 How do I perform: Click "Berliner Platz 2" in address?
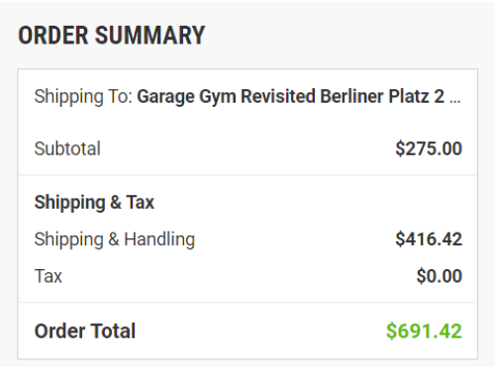(382, 97)
